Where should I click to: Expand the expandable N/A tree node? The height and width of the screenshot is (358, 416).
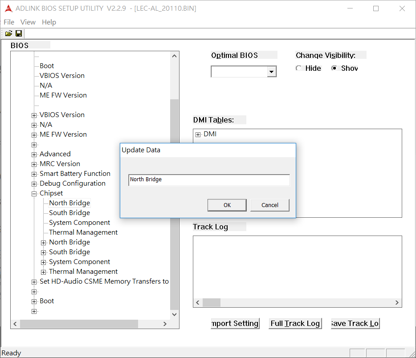pos(34,125)
